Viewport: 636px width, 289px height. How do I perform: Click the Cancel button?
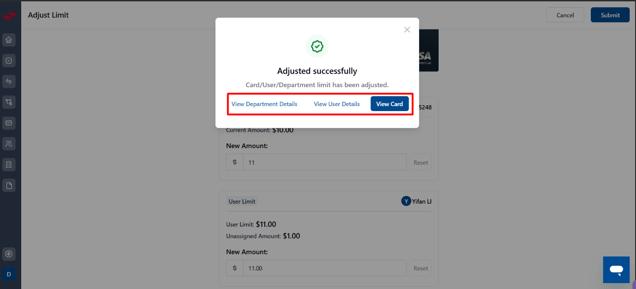point(565,15)
